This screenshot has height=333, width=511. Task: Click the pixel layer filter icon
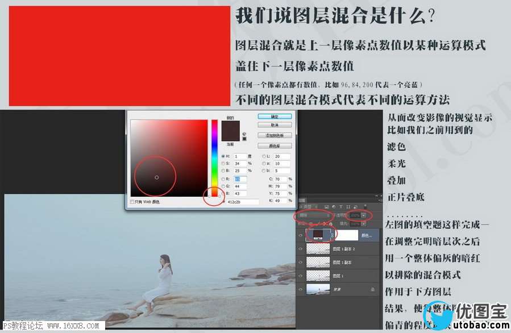[x=326, y=207]
